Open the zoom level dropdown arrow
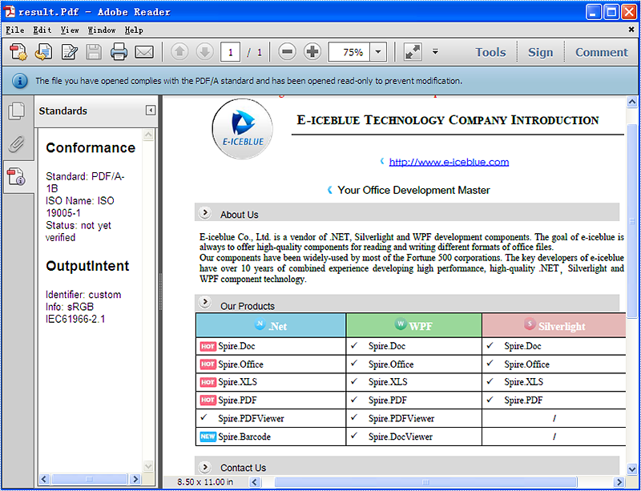Viewport: 641px width, 491px height. coord(378,52)
